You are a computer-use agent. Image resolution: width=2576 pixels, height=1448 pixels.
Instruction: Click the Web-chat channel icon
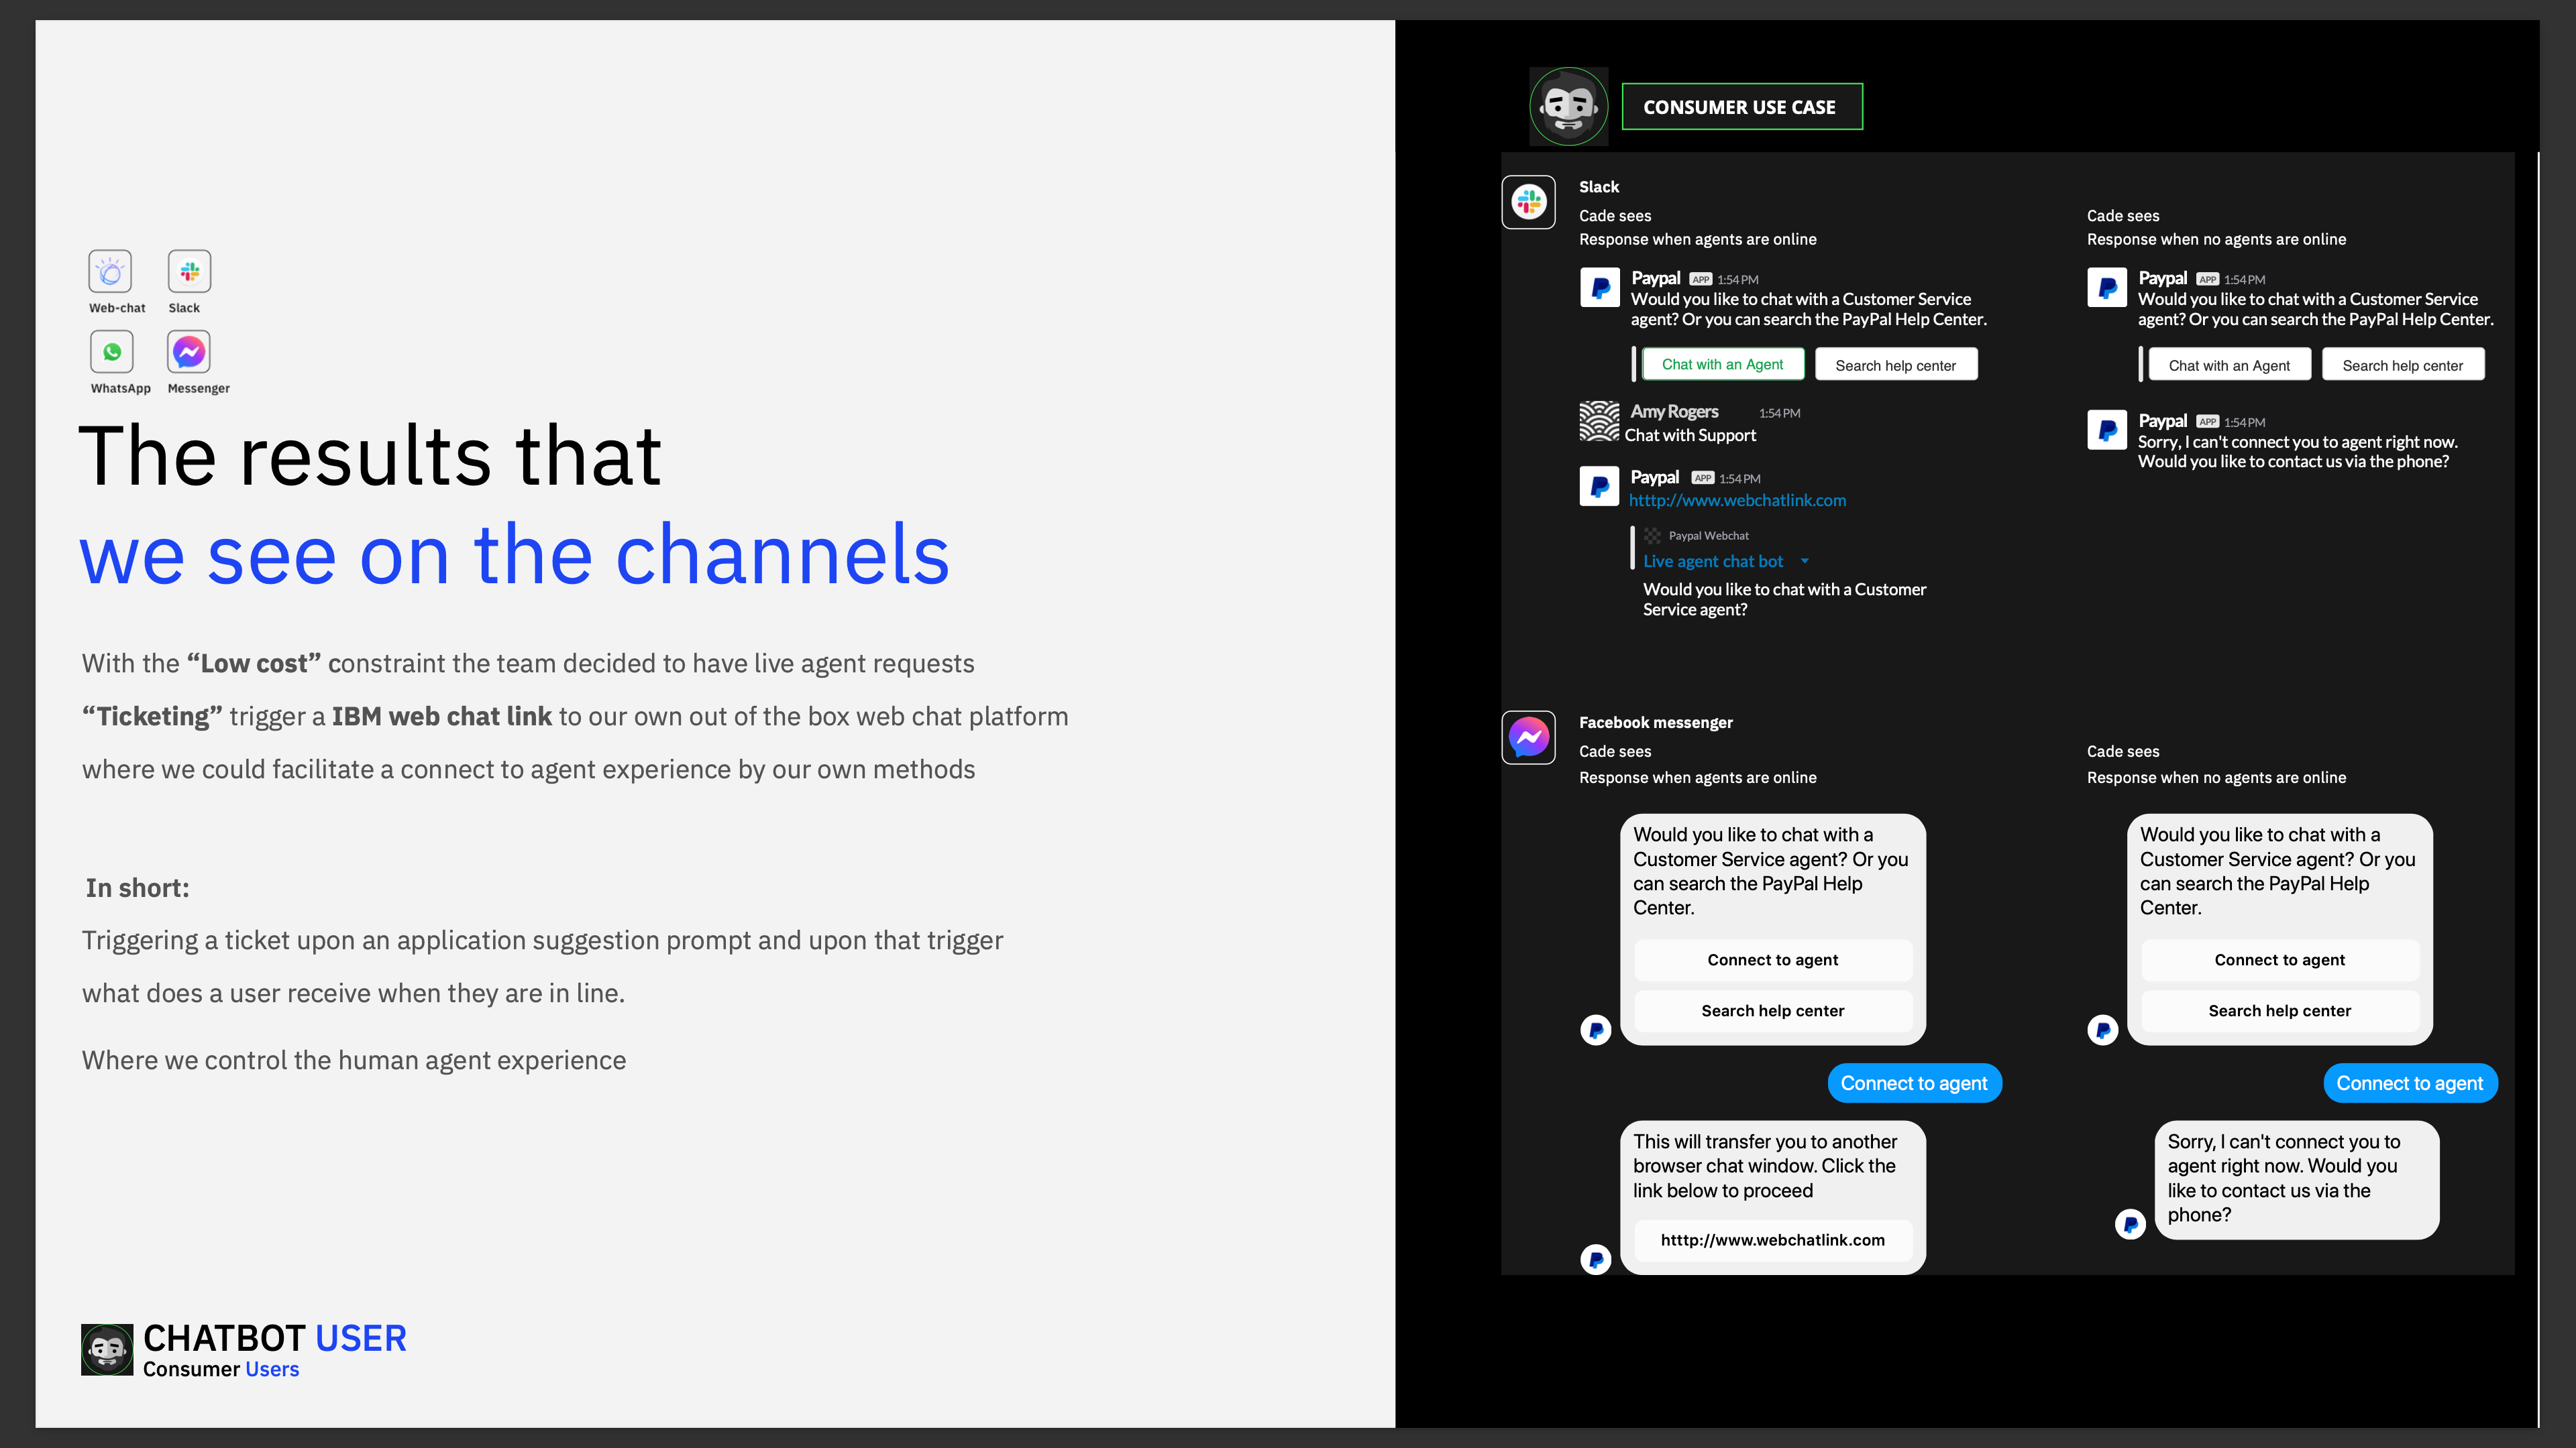[x=110, y=271]
